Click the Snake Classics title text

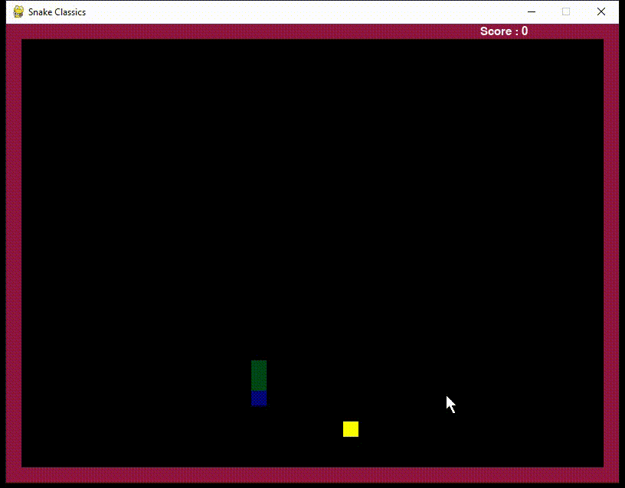pyautogui.click(x=56, y=11)
